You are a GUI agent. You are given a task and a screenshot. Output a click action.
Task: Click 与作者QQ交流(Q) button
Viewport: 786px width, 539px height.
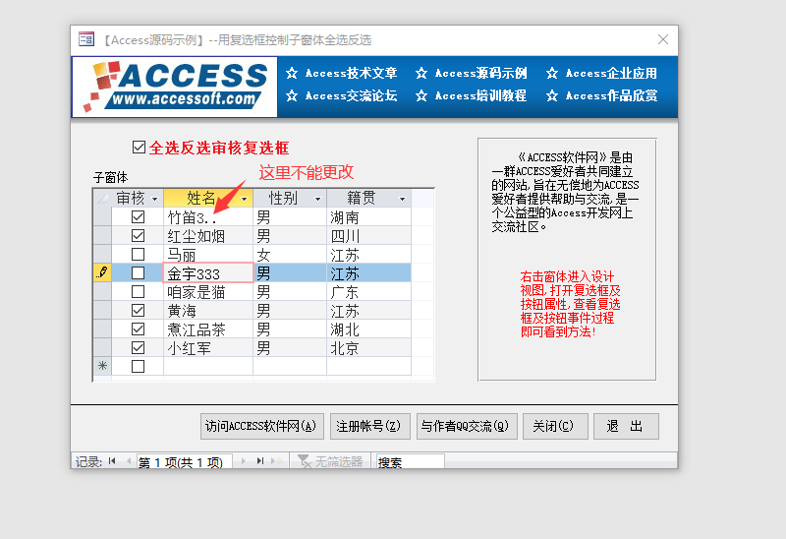click(x=467, y=426)
